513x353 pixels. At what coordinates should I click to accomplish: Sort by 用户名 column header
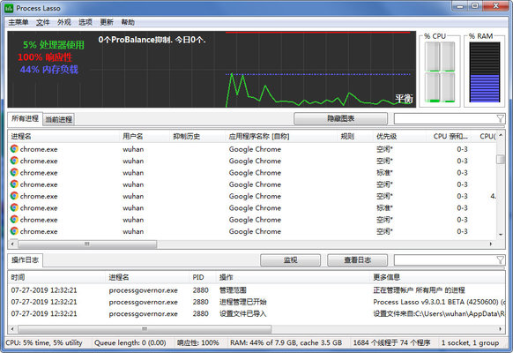(145, 136)
